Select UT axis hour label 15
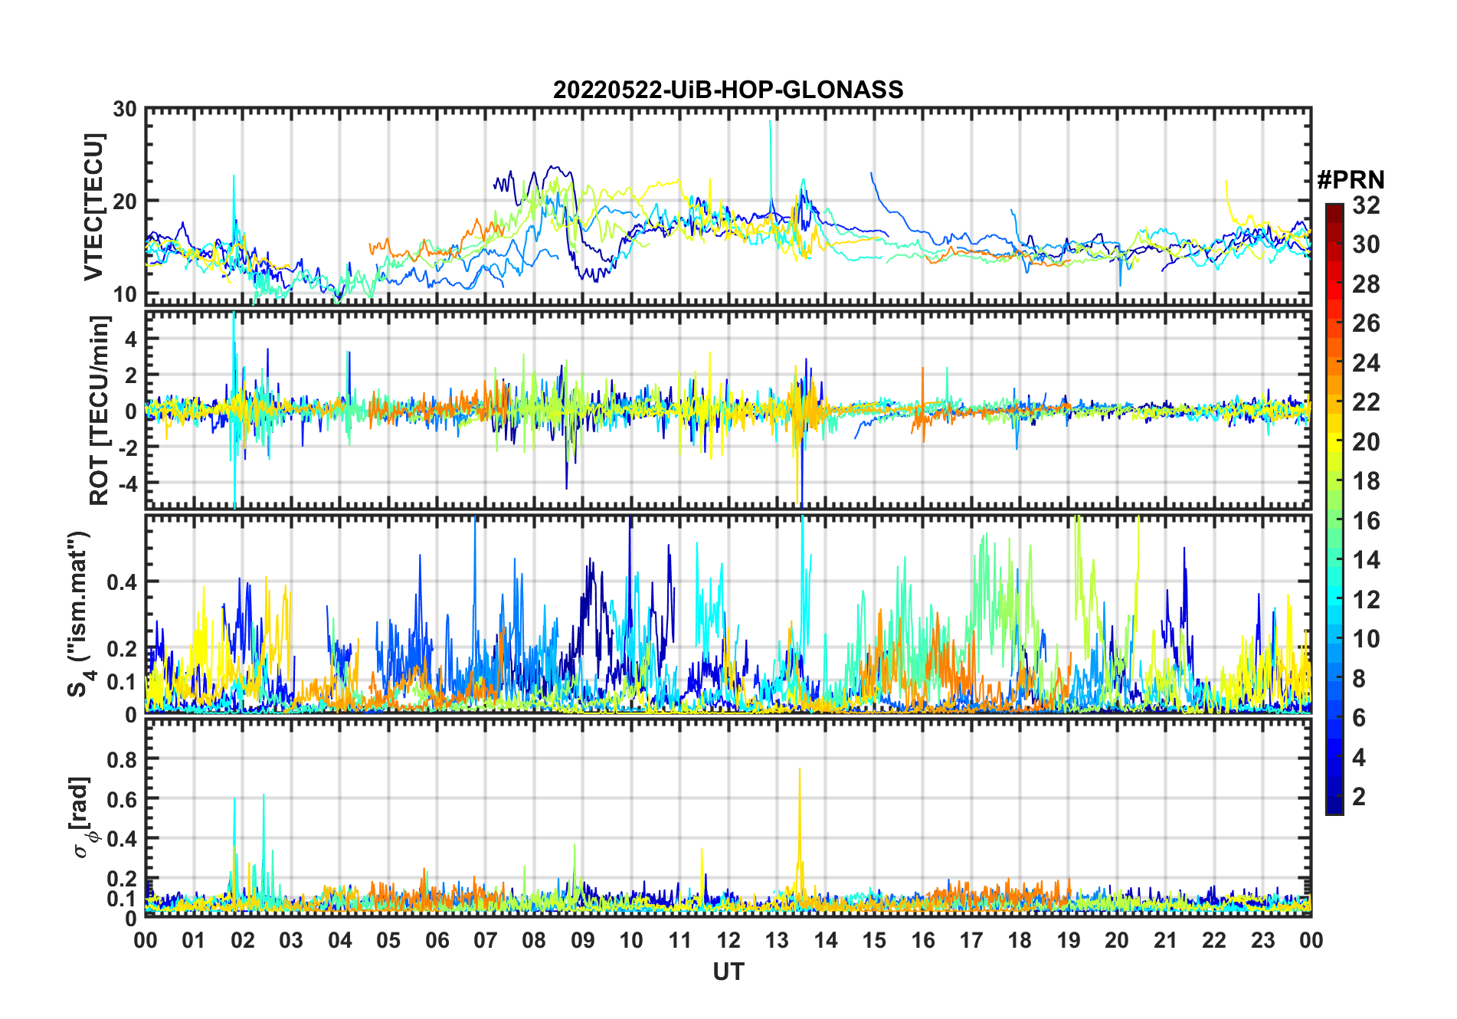The image size is (1457, 1019). click(874, 940)
